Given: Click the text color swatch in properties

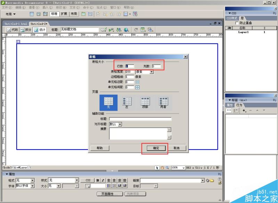Looking at the screenshot, I should click(x=87, y=186).
